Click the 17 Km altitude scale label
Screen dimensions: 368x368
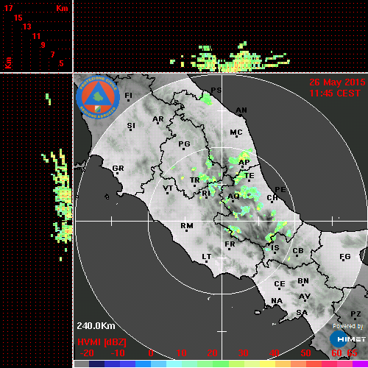coord(8,8)
